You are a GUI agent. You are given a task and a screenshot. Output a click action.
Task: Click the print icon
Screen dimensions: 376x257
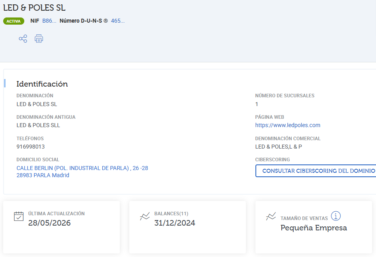pyautogui.click(x=39, y=39)
